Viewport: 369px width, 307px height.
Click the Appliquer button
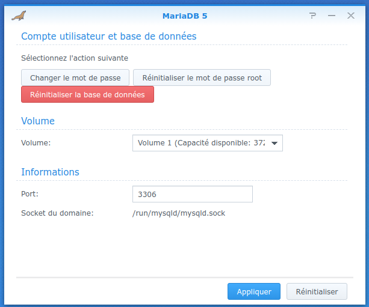click(253, 291)
